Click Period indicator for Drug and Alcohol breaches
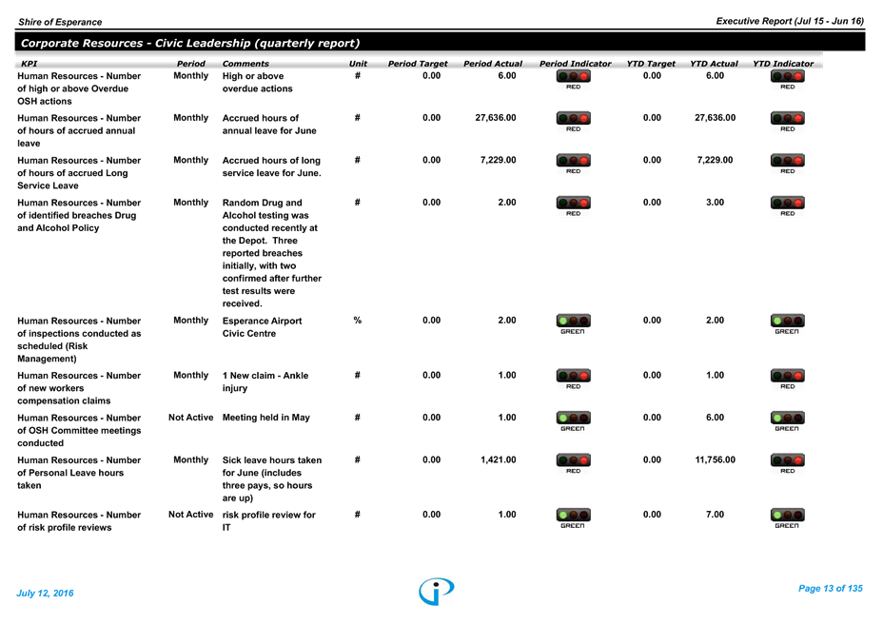This screenshot has height=625, width=883. click(x=573, y=206)
